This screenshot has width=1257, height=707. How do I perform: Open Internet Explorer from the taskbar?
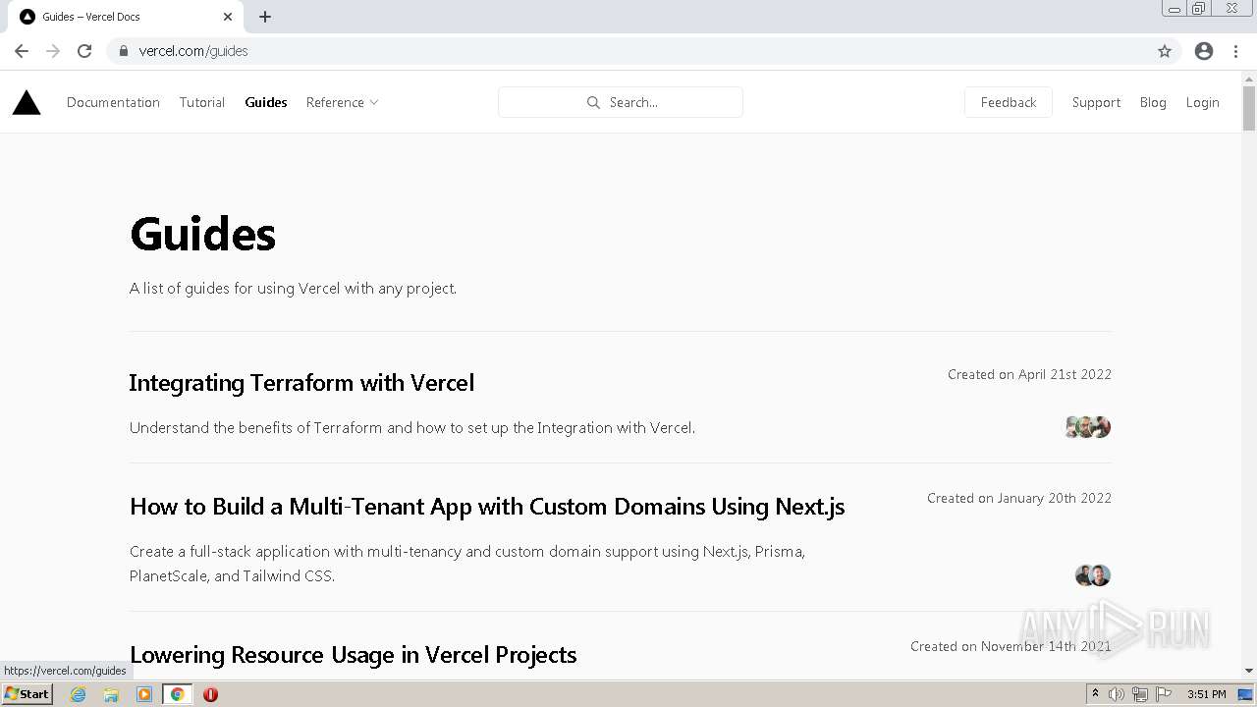click(x=79, y=694)
